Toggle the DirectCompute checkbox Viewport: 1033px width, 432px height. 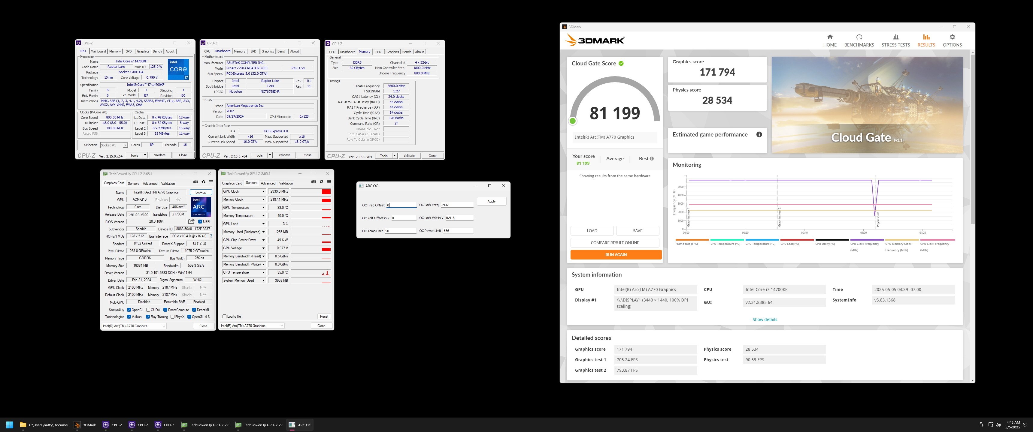[165, 310]
